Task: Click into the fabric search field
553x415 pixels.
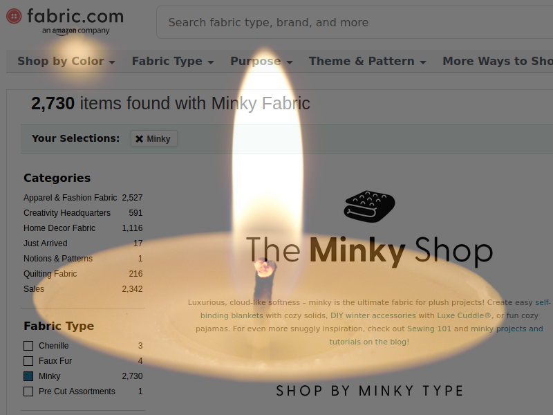Action: click(355, 22)
